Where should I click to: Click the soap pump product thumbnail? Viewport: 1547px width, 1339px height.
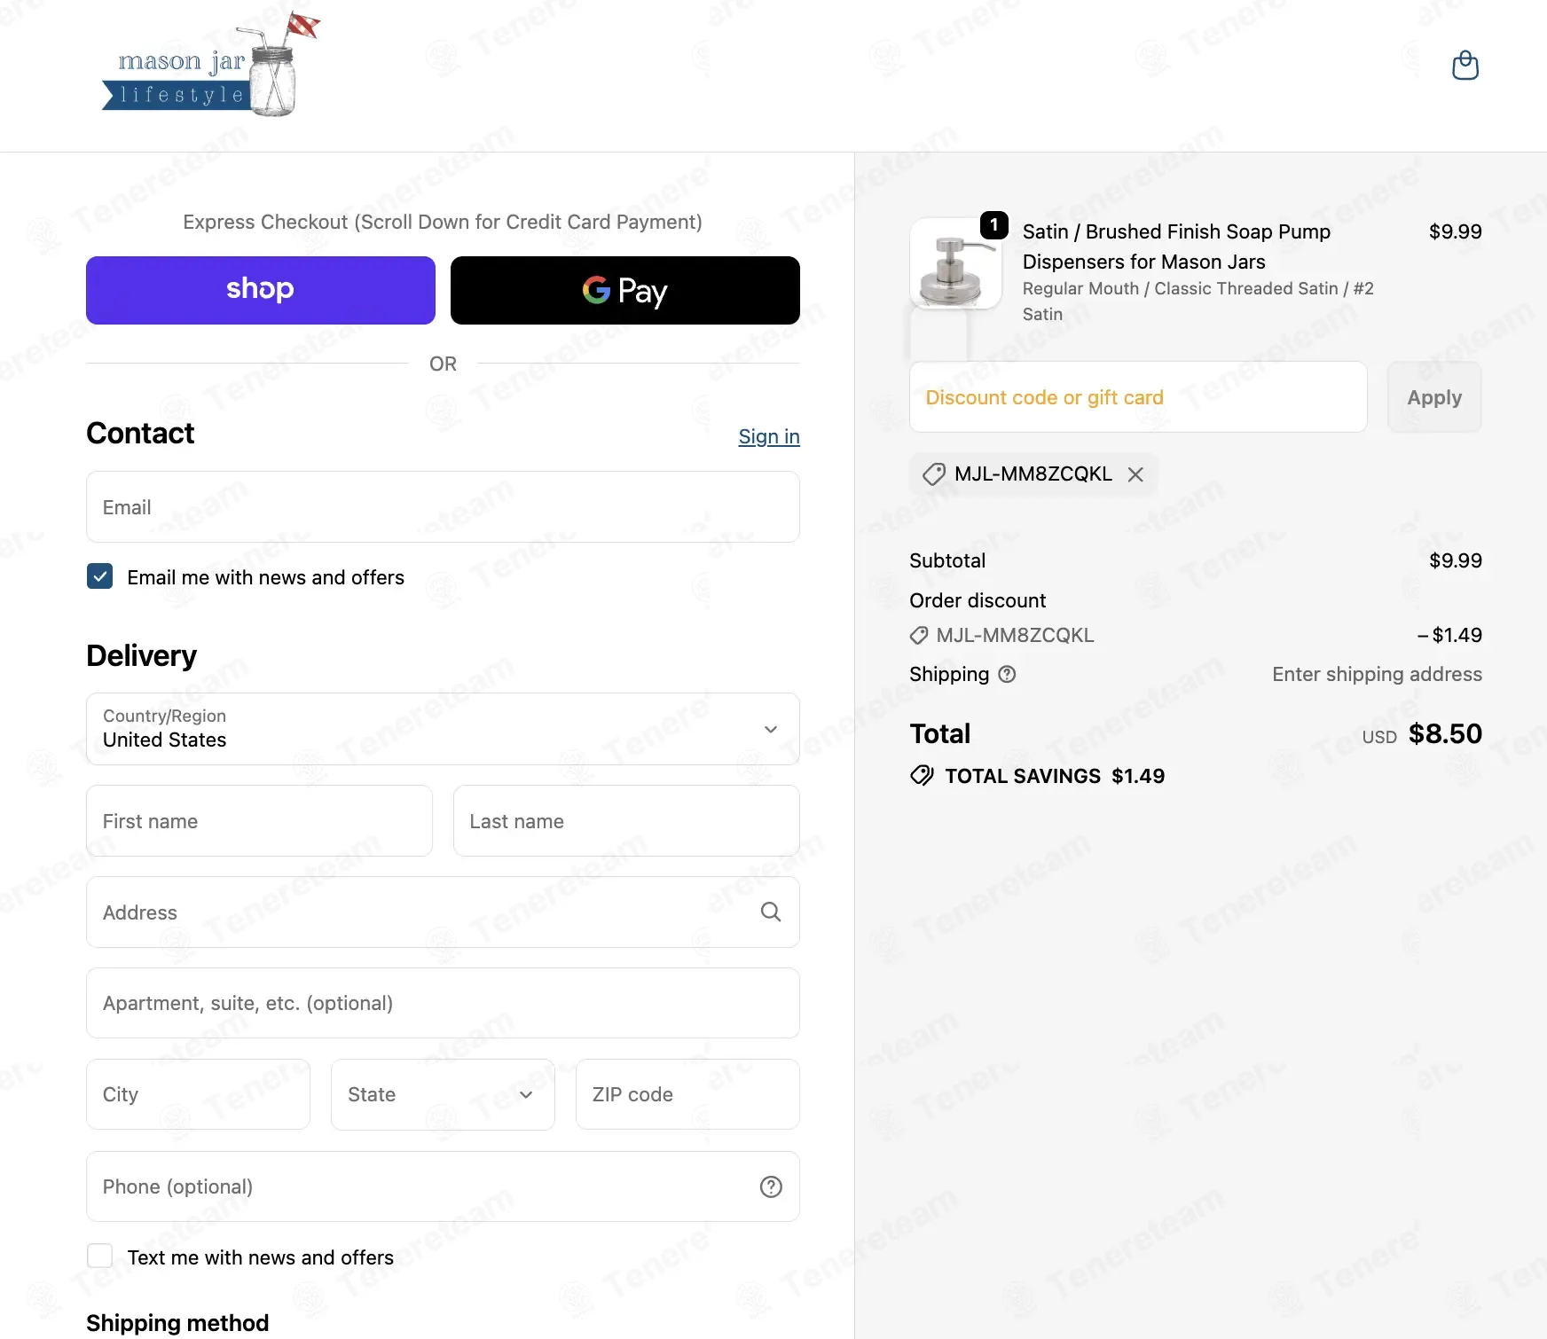(x=955, y=263)
